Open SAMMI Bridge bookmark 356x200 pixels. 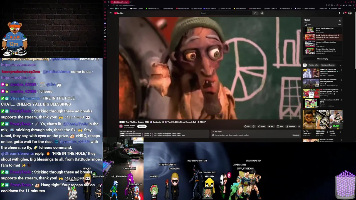(x=196, y=9)
